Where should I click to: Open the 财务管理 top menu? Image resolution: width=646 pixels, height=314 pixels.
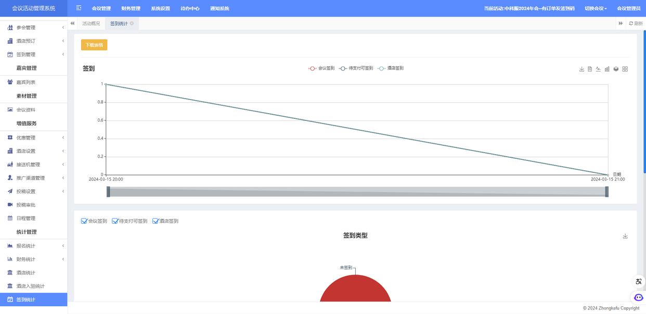click(131, 8)
